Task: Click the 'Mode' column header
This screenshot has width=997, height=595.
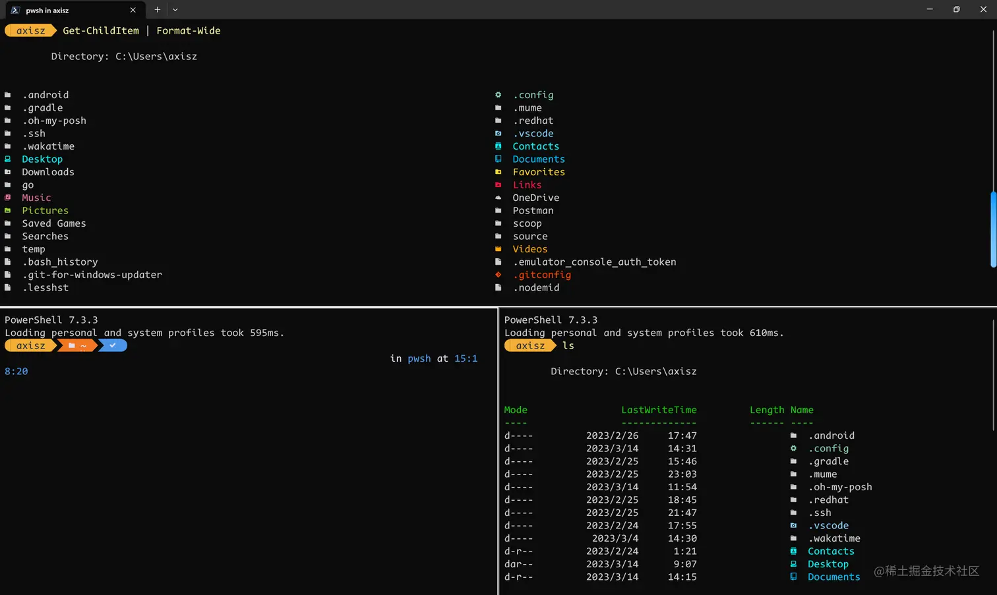Action: pos(516,410)
